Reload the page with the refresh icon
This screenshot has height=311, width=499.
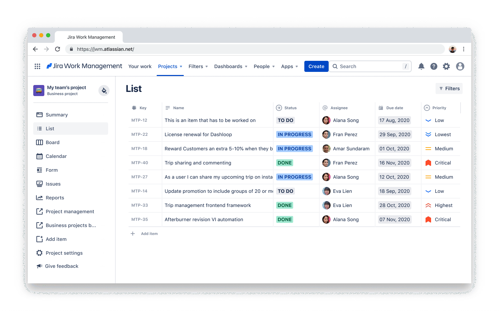[x=58, y=49]
